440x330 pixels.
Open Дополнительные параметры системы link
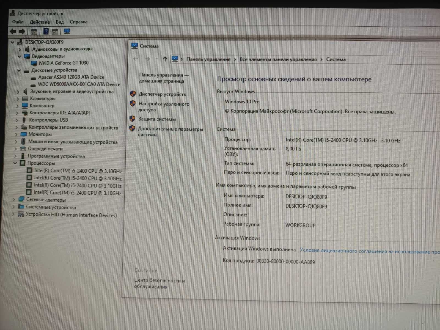pyautogui.click(x=170, y=132)
